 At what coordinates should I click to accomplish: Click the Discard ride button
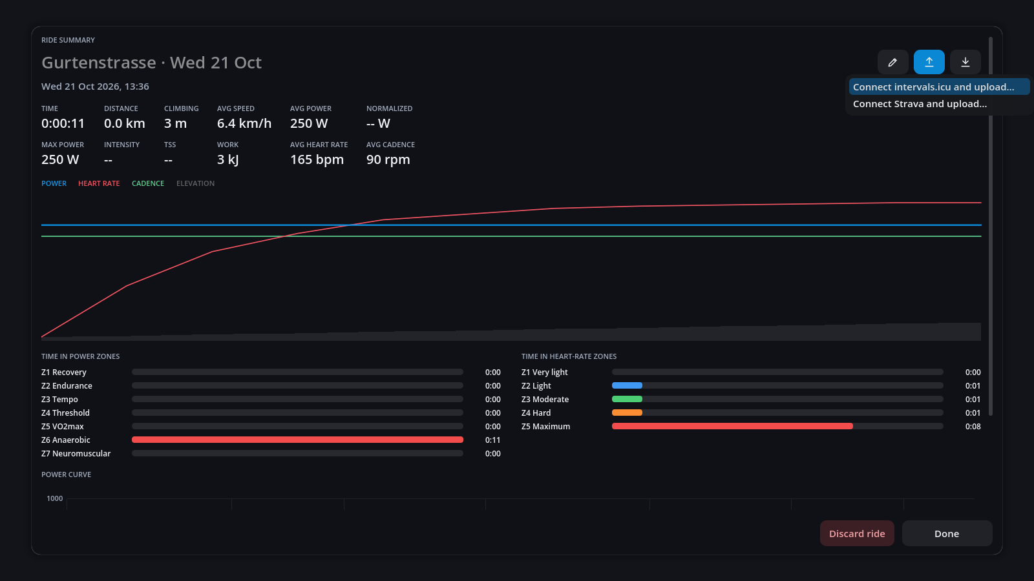tap(857, 533)
